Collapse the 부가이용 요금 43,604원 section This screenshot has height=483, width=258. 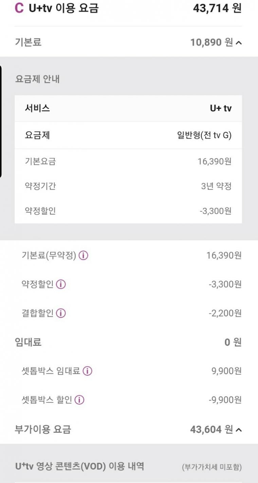239,430
